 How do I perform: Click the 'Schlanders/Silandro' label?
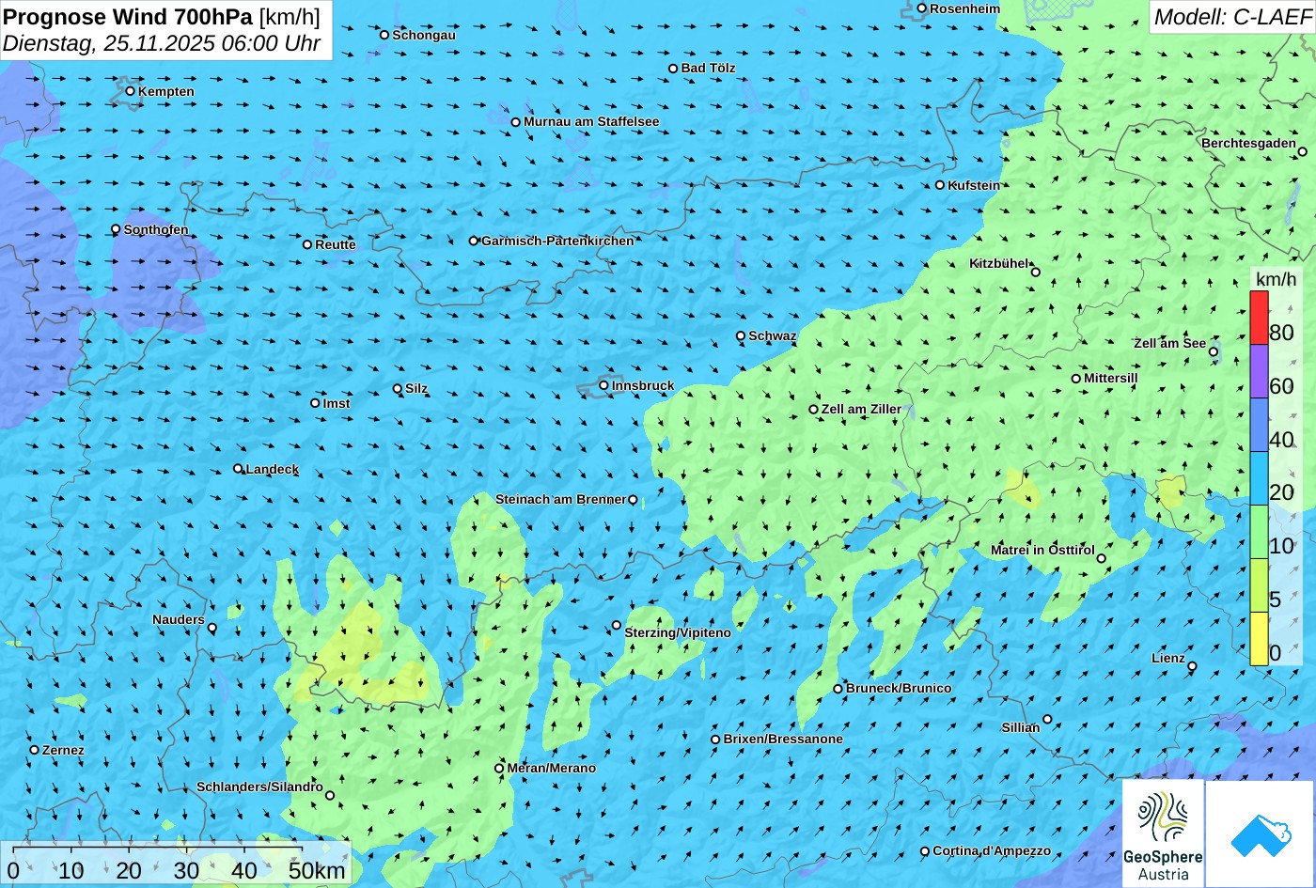pyautogui.click(x=259, y=787)
